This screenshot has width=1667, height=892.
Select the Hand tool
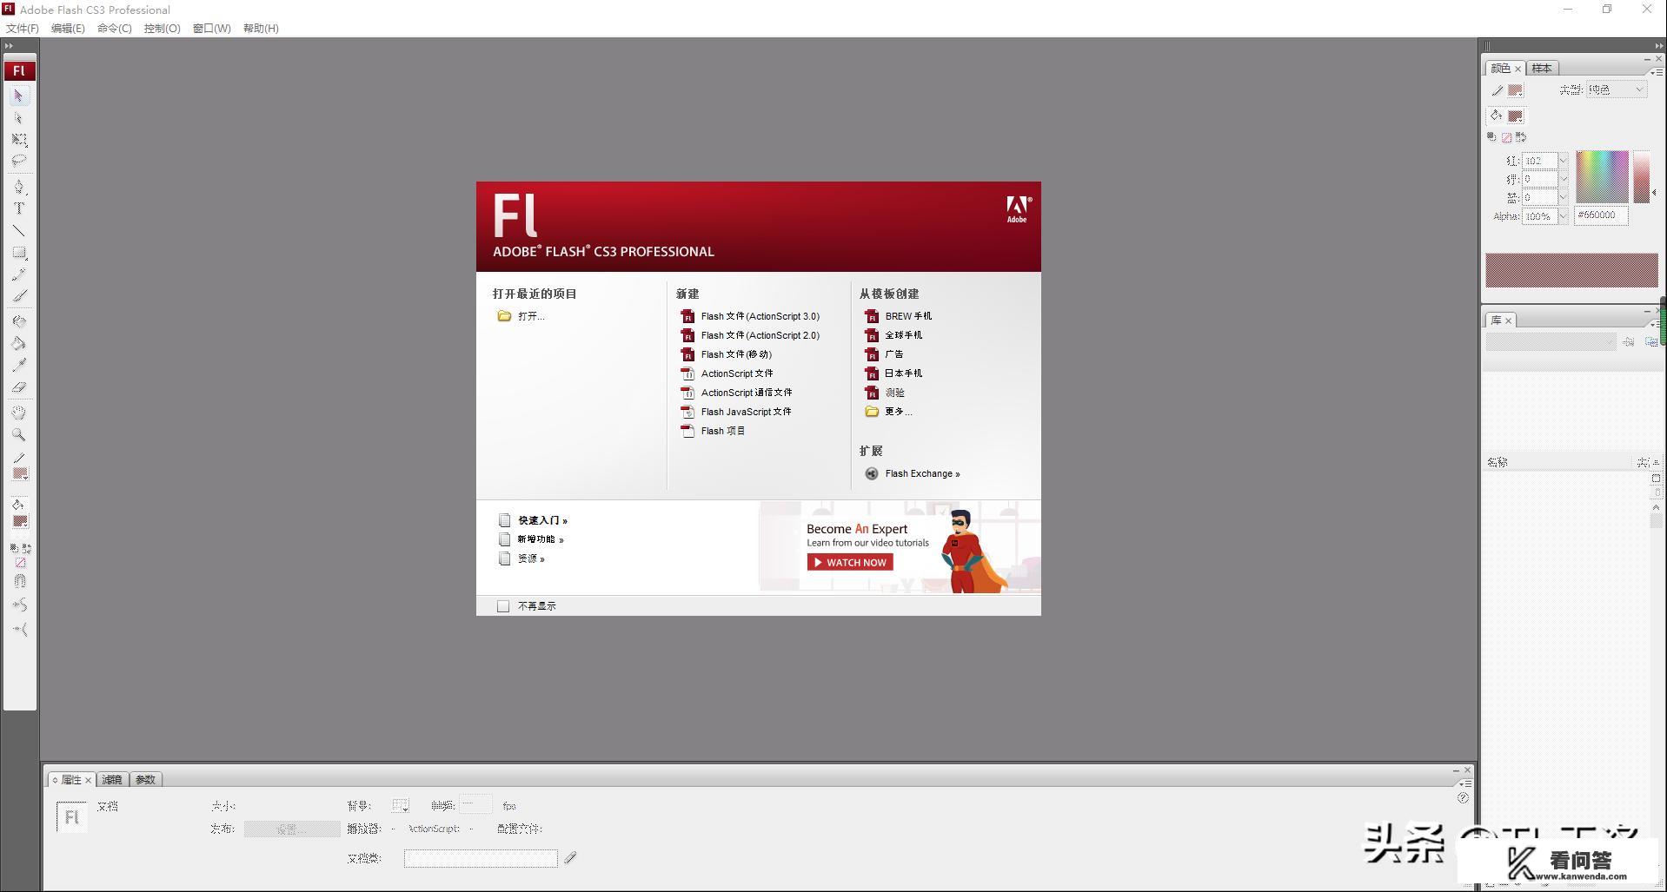coord(18,413)
